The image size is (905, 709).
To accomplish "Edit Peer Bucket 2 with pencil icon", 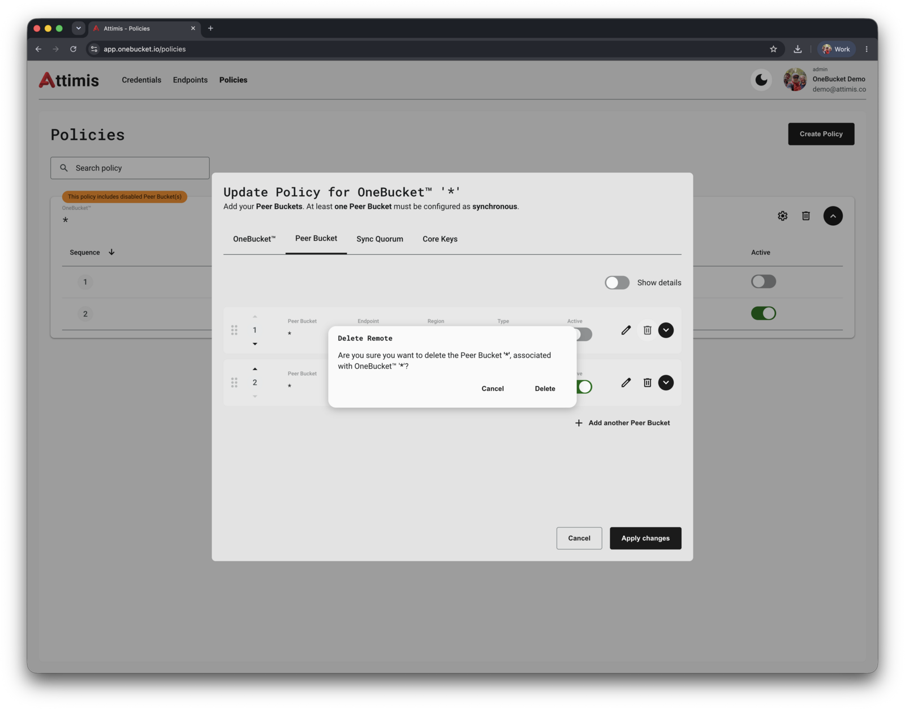I will 626,383.
